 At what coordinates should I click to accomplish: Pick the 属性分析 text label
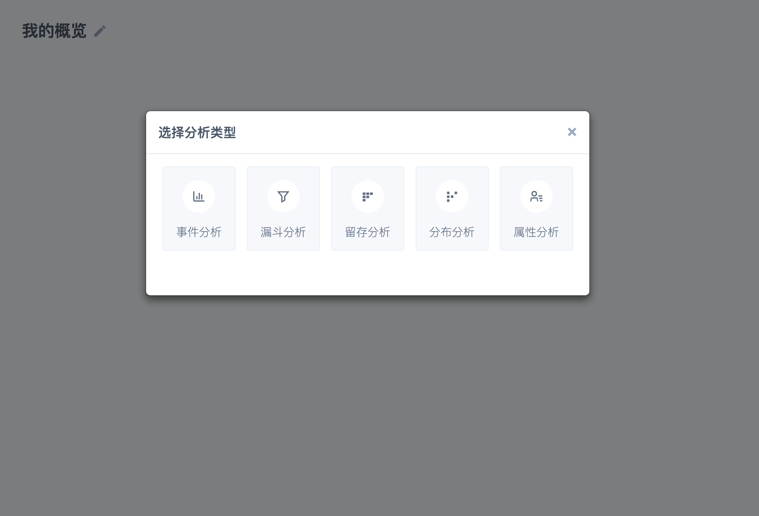(537, 232)
